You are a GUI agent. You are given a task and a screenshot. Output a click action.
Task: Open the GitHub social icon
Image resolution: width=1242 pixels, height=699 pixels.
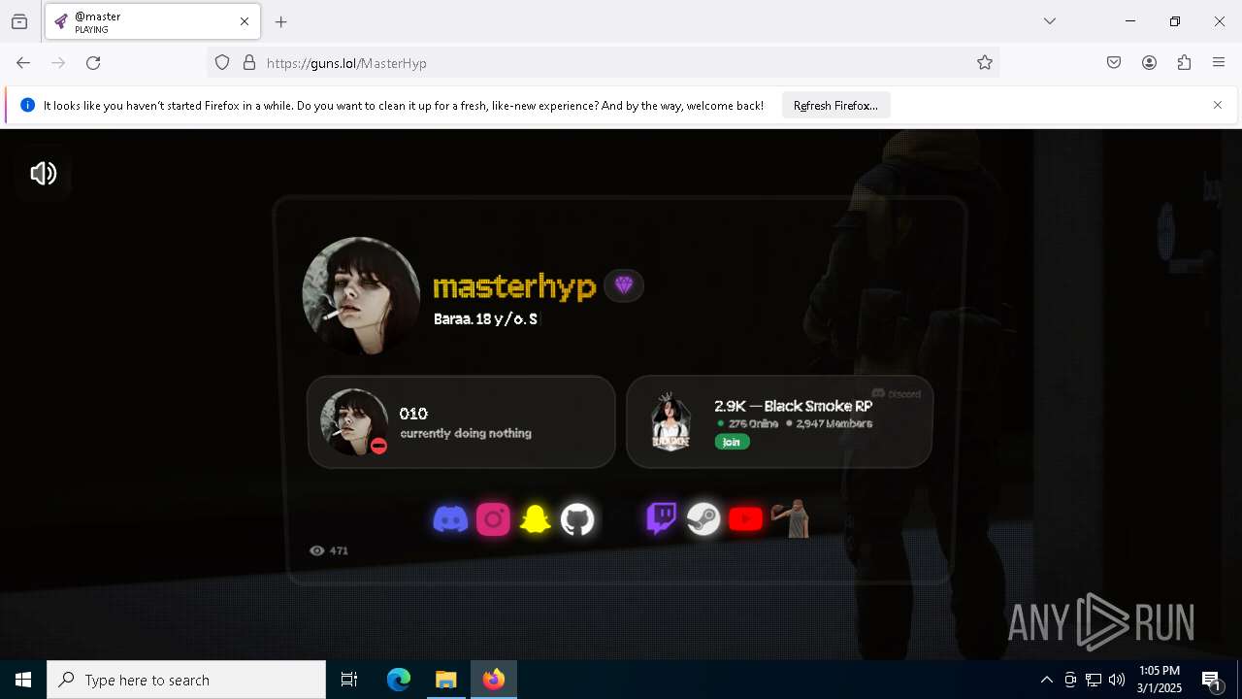577,519
